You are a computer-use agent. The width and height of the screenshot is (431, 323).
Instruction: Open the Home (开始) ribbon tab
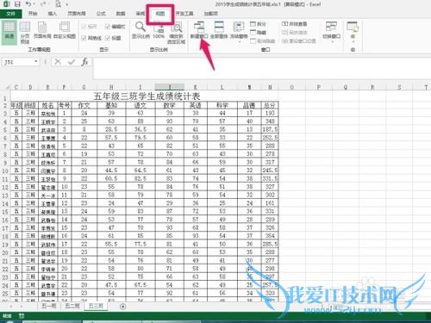33,14
